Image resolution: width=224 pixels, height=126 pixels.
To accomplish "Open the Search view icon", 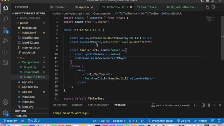I will 5,19.
